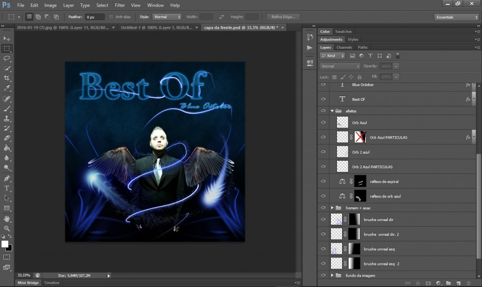Create a new layer icon

coord(458,283)
